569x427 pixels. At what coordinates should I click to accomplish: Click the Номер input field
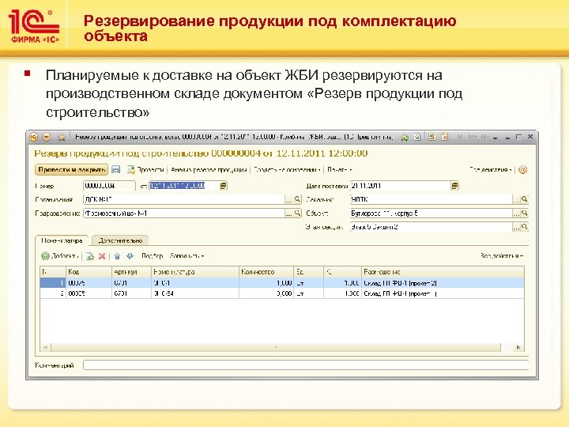109,186
